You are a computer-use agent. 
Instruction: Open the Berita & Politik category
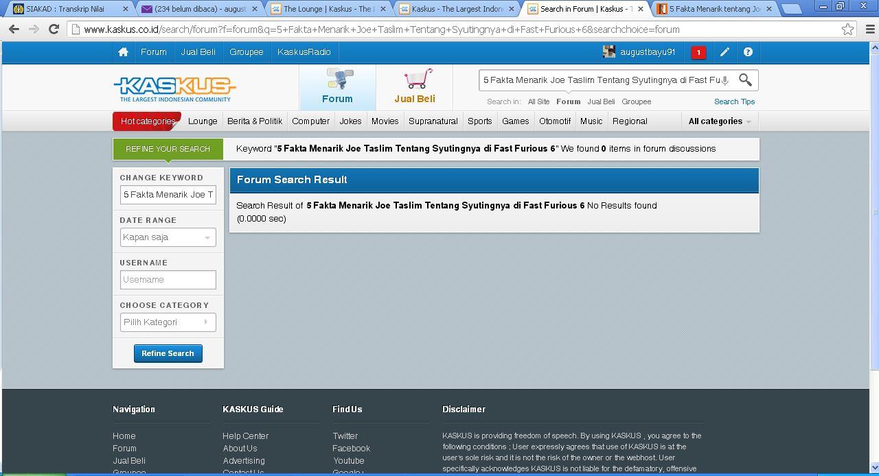255,121
